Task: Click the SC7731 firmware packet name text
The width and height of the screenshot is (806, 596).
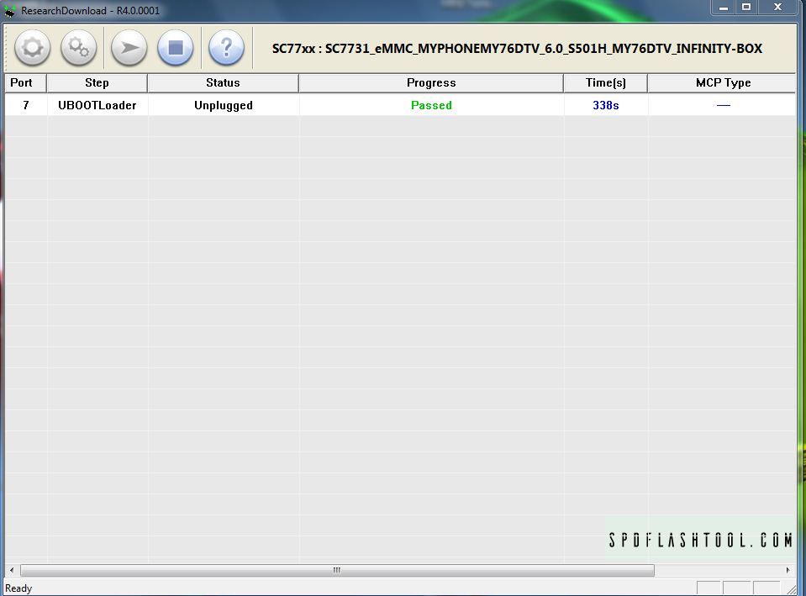Action: point(517,49)
